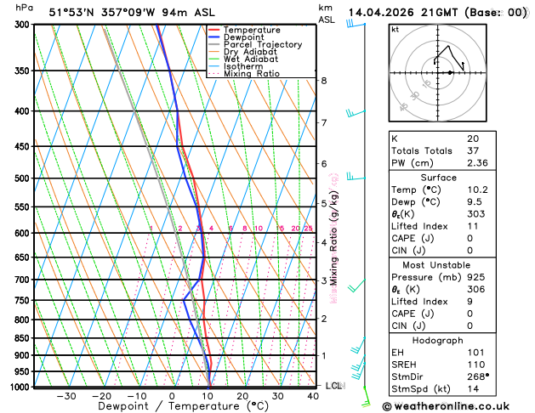The height and width of the screenshot is (413, 535).
Task: Click the -20 temperature axis label
Action: pyautogui.click(x=102, y=396)
